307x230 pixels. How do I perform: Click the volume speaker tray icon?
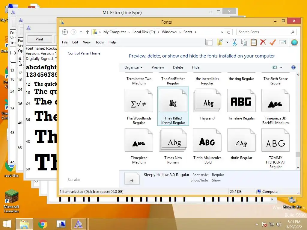[279, 224]
